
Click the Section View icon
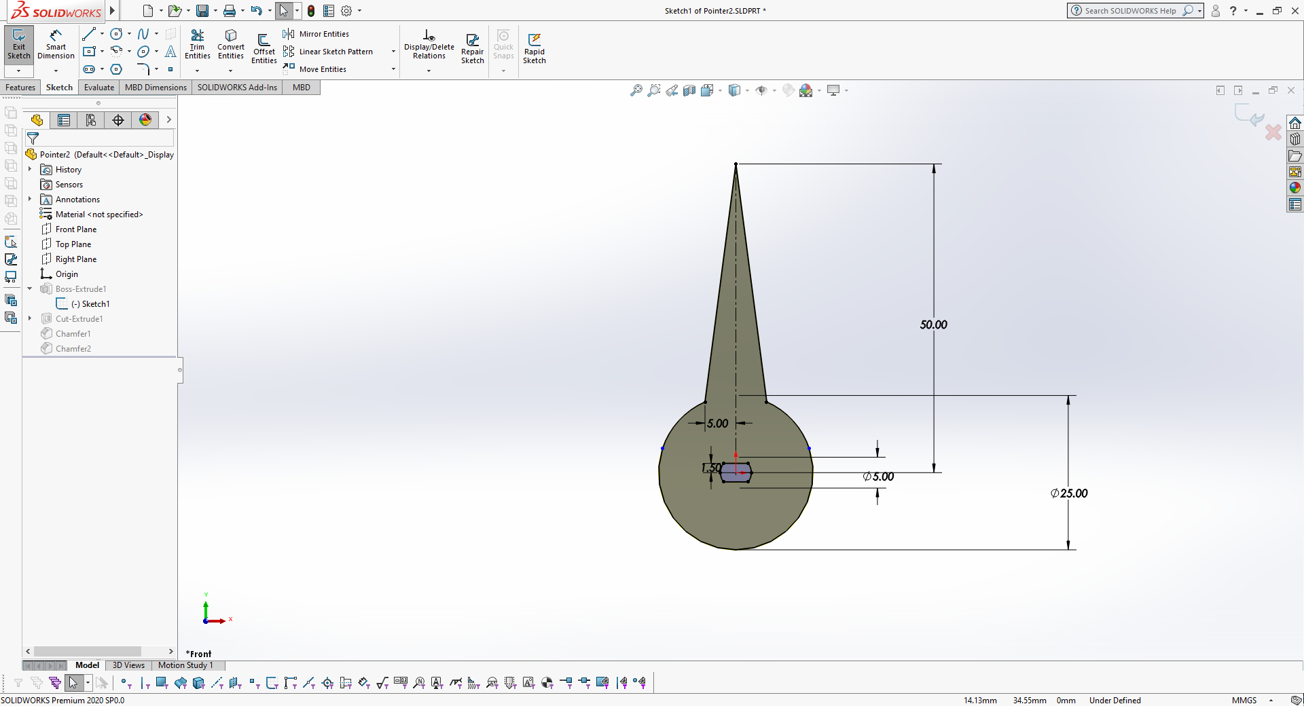[689, 90]
